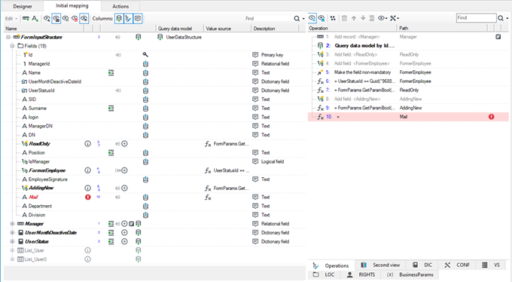The height and width of the screenshot is (282, 512).
Task: Expand the UserStatus node
Action: (12, 241)
